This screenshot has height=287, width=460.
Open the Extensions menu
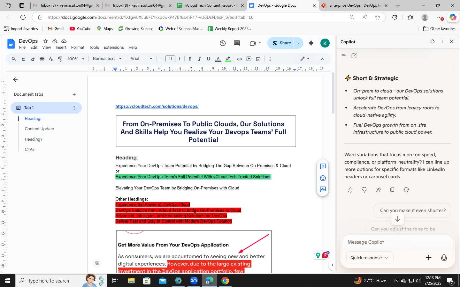[x=113, y=48]
